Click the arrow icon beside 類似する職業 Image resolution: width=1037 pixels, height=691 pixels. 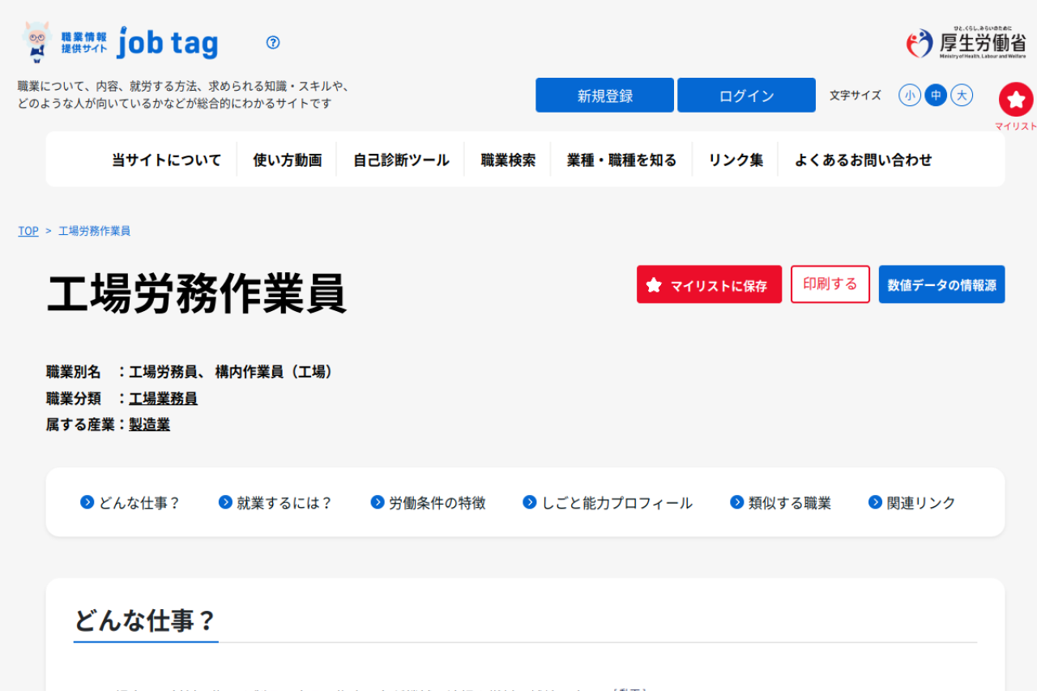point(737,502)
